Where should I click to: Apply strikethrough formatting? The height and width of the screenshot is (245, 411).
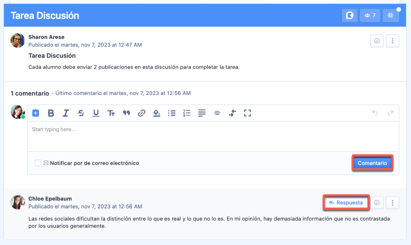[81, 113]
